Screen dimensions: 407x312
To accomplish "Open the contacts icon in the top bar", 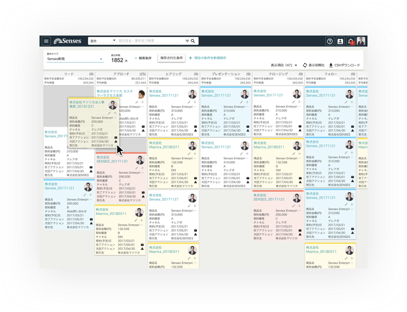I will coord(340,41).
